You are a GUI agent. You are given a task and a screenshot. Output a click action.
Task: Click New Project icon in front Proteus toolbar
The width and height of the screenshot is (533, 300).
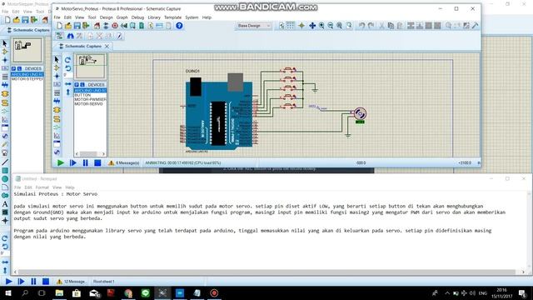coord(59,26)
